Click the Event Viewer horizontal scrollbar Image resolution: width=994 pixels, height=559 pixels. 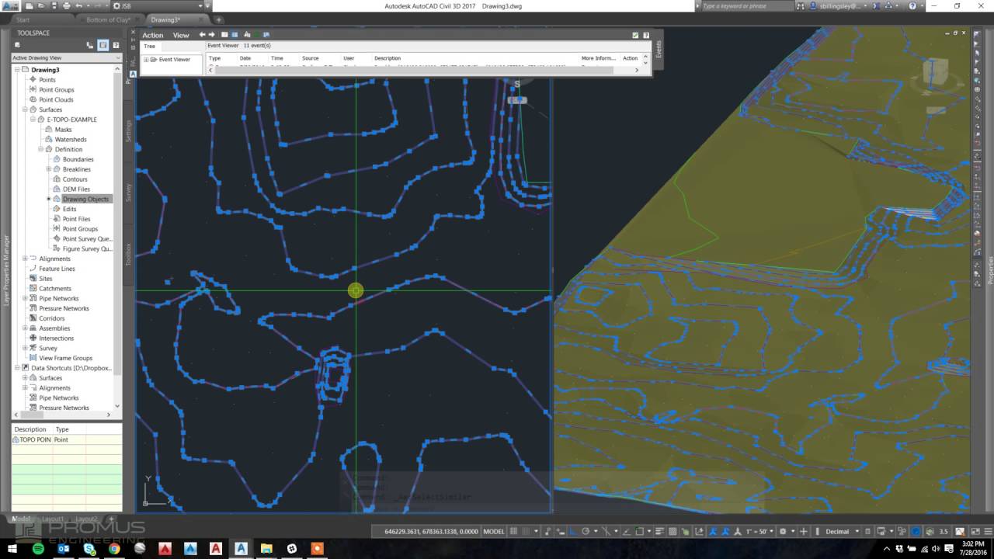424,70
